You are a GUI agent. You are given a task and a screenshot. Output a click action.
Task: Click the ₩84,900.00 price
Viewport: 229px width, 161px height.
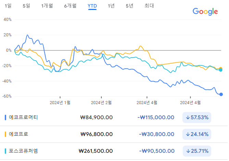(x=97, y=117)
